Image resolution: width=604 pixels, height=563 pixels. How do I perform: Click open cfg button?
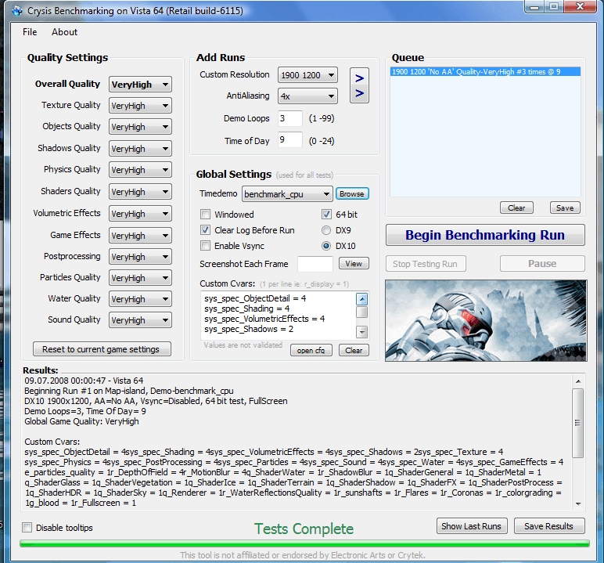311,350
